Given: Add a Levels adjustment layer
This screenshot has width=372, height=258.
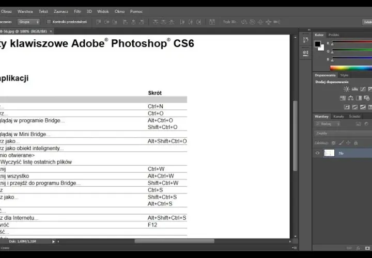Looking at the screenshot, I should click(x=354, y=89).
